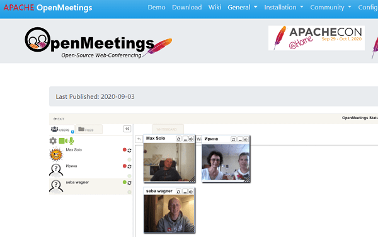Screen dimensions: 378x237
Task: Click Max Solo's sun avatar
Action: pyautogui.click(x=56, y=154)
